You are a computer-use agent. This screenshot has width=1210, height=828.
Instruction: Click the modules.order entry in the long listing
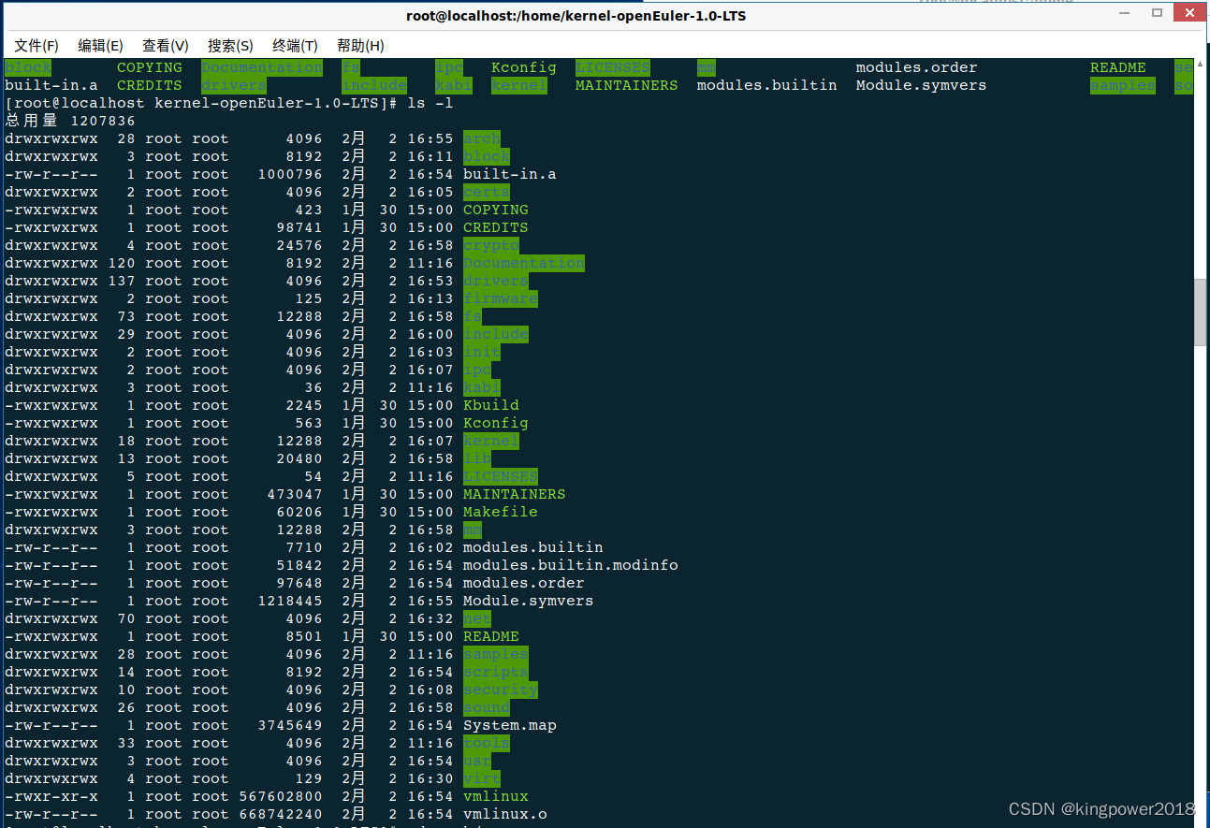[x=523, y=583]
